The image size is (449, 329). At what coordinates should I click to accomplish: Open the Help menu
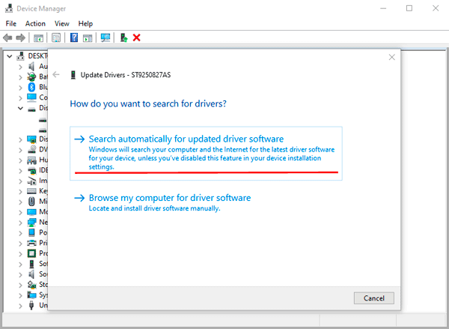coord(85,23)
